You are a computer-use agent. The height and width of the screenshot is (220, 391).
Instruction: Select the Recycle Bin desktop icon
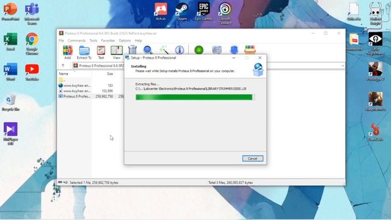click(x=10, y=102)
